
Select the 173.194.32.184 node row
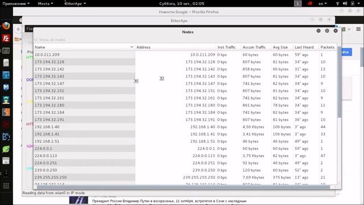(185, 112)
